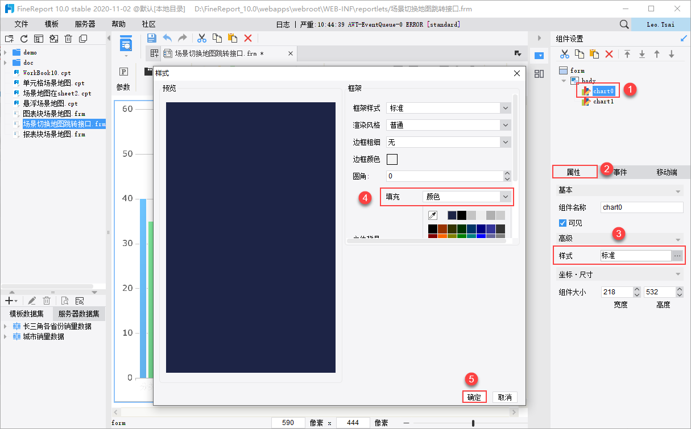Choose the black recent color swatch
Screen dimensions: 691x429
[462, 215]
